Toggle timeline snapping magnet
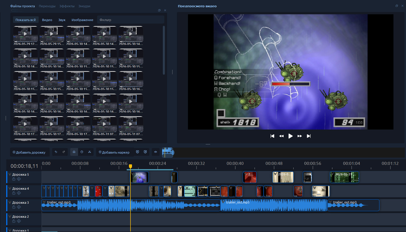 (x=74, y=152)
